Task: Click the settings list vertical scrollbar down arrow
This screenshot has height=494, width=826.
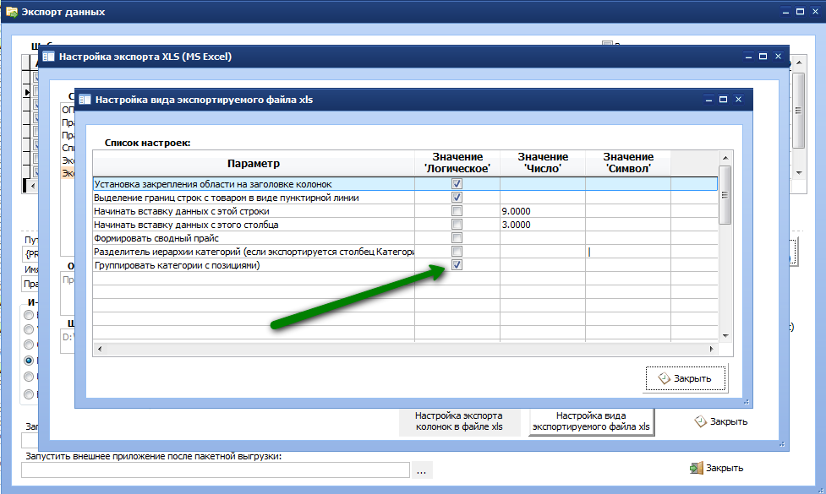Action: point(725,336)
